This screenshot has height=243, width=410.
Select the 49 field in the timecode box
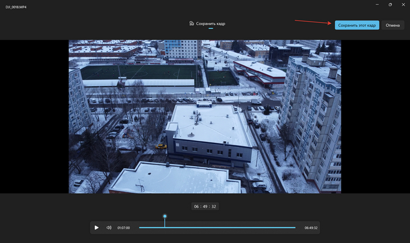[x=205, y=206]
